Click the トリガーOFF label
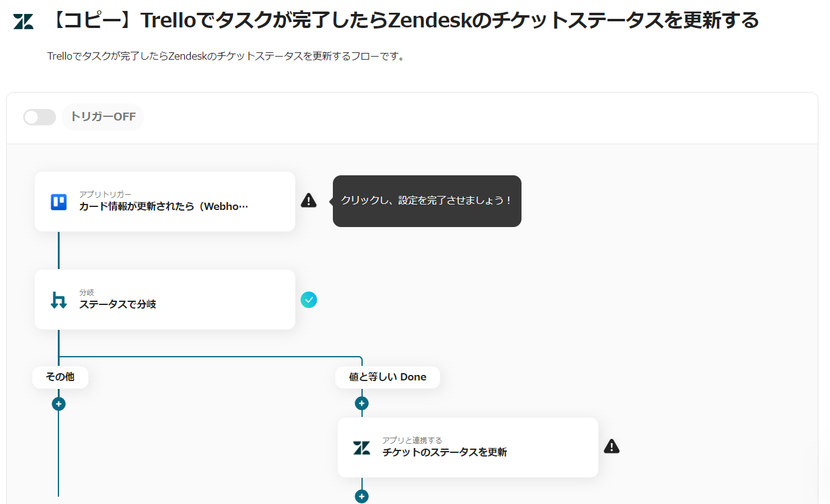 [103, 117]
